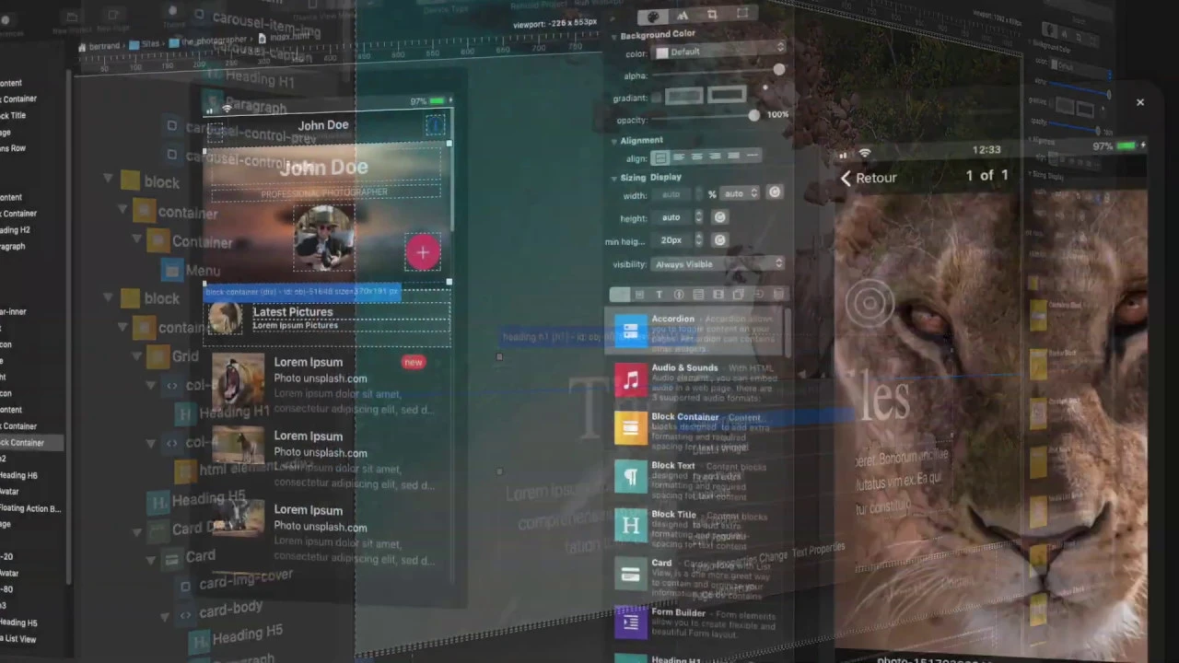This screenshot has height=663, width=1179.
Task: Open the crop tab in inspector
Action: coord(712,16)
